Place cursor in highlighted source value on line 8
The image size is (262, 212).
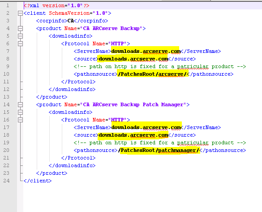(x=133, y=59)
